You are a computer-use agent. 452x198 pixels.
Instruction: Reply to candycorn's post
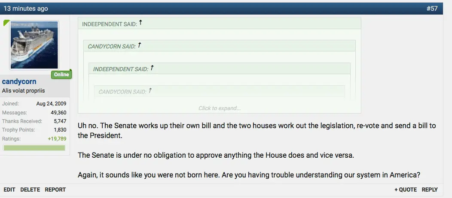(x=430, y=189)
